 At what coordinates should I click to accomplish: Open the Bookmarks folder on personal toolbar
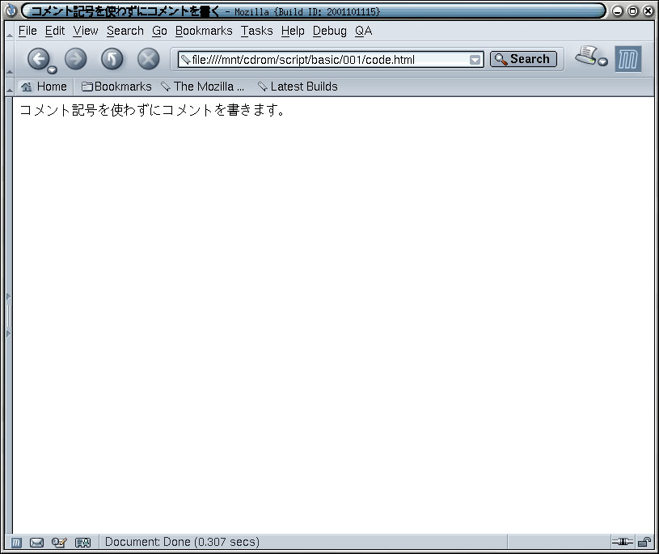tap(116, 87)
